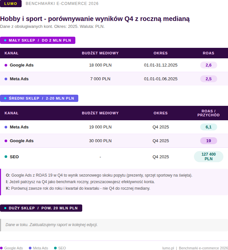Click the 'ŚREDNI SKLEP / 2-20 MLN PLN' badge
The width and height of the screenshot is (228, 250).
tap(39, 98)
